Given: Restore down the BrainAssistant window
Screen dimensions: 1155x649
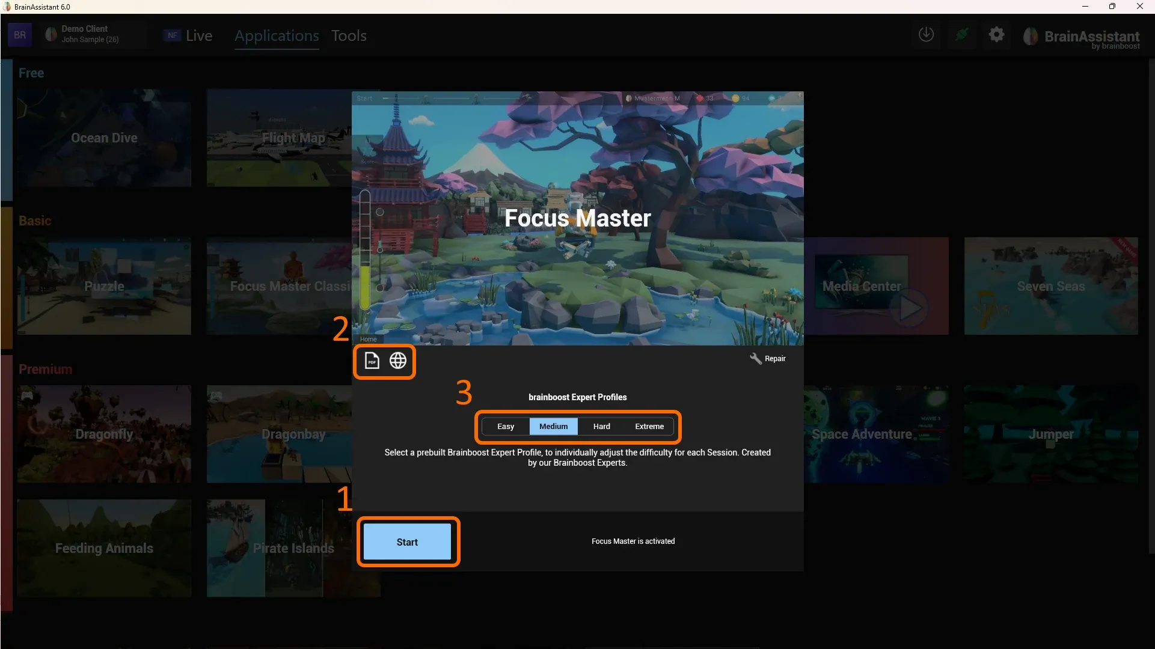Looking at the screenshot, I should 1112,7.
